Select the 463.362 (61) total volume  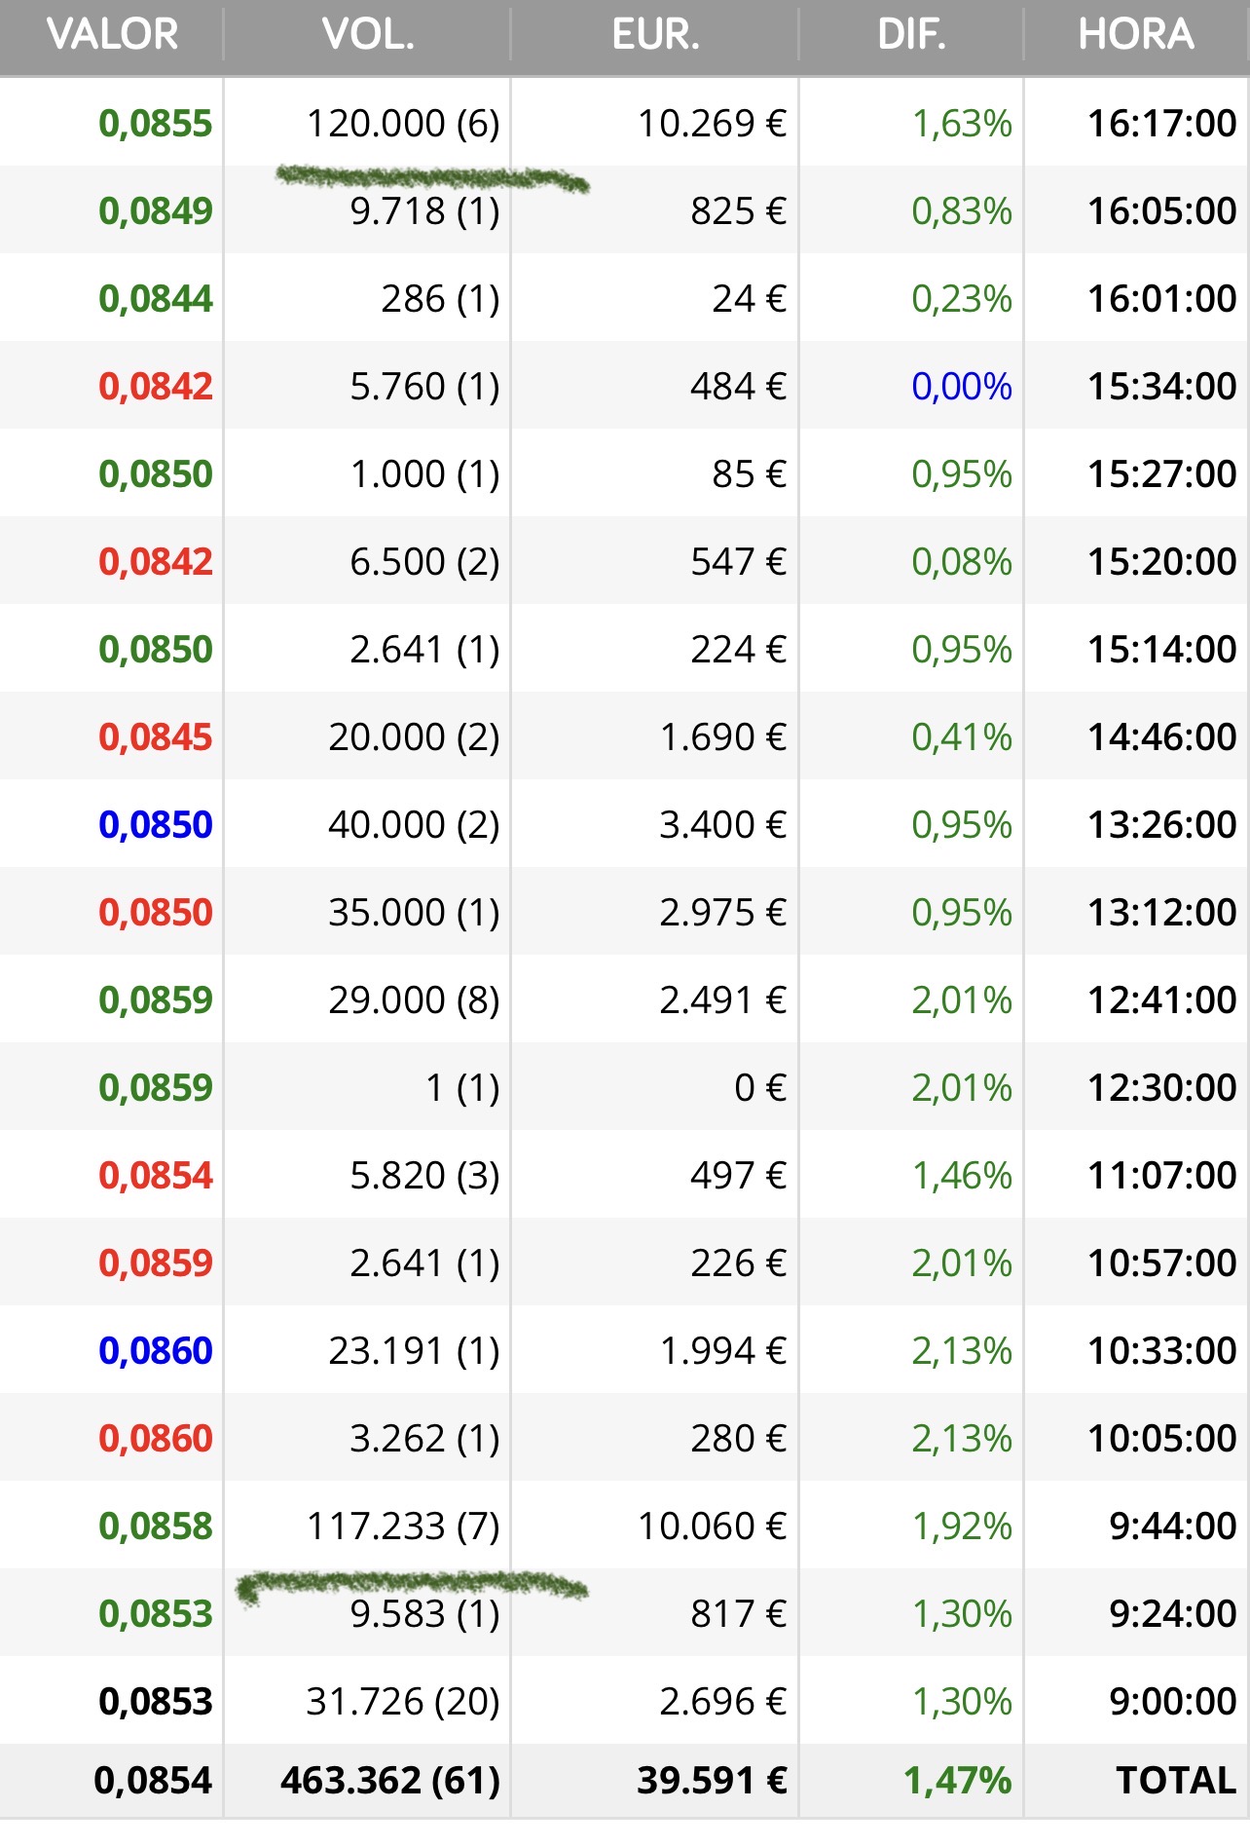(x=390, y=1781)
